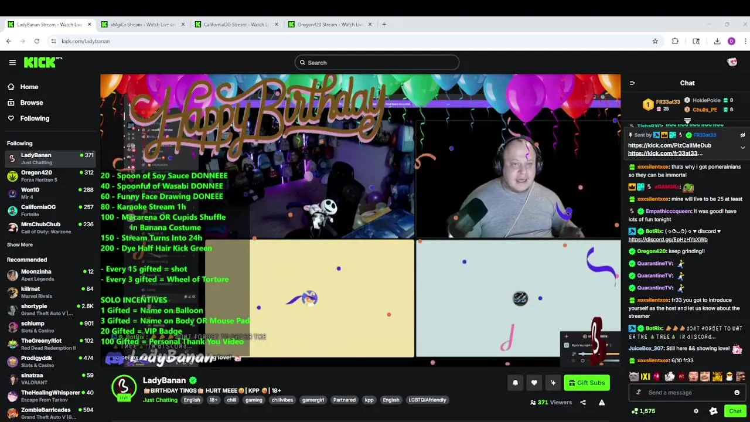Click LadyBanan channel avatar

(x=124, y=387)
